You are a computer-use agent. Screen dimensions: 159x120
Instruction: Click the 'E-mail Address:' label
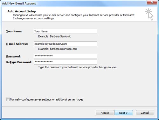point(17,44)
